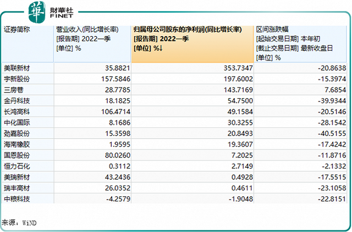The image size is (352, 232).
Task: Click price change value -2.1332
Action: coord(334,166)
